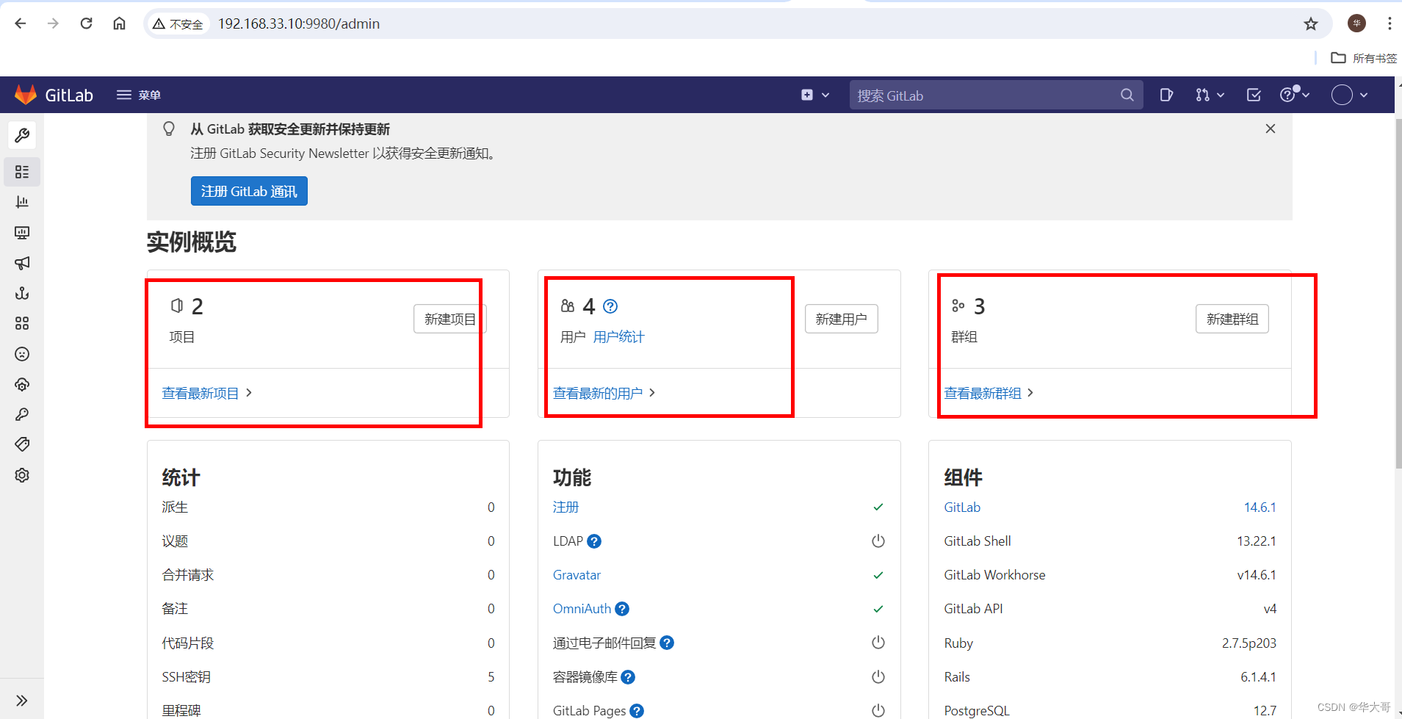1402x719 pixels.
Task: Open the system hooks anchor icon
Action: tap(22, 293)
